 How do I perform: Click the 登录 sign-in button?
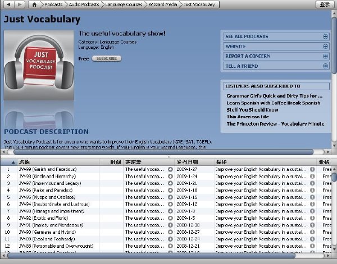(x=325, y=4)
